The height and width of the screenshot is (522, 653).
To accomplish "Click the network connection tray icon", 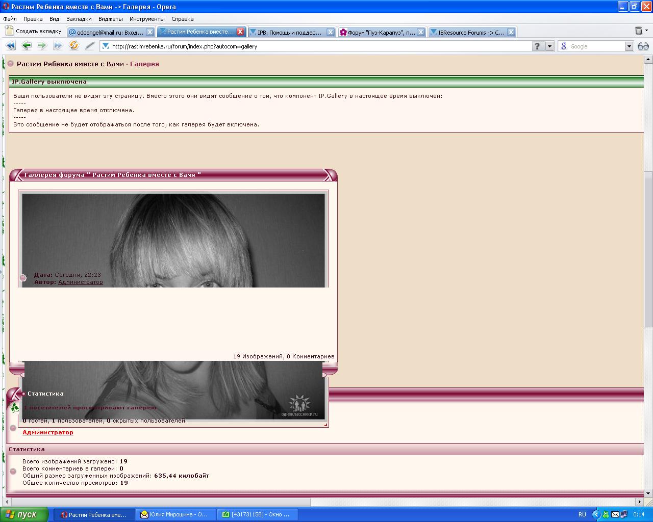I will (x=623, y=514).
